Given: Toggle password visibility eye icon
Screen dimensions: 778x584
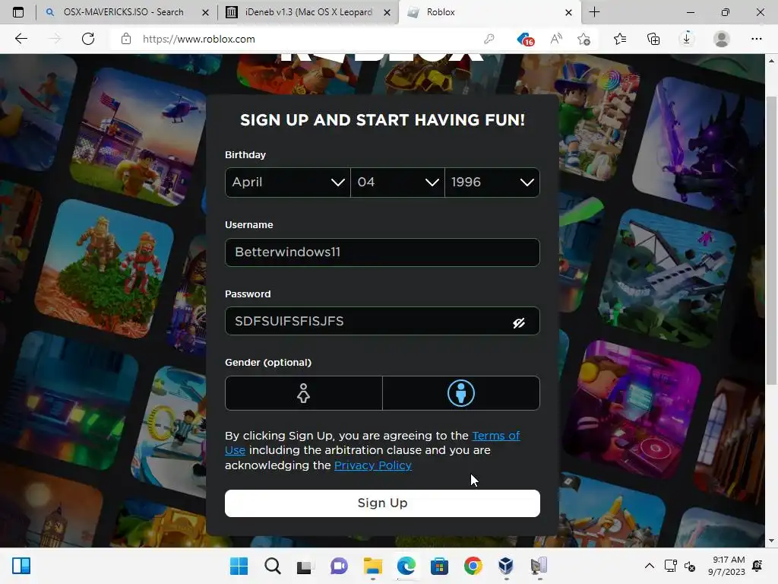Looking at the screenshot, I should point(518,323).
